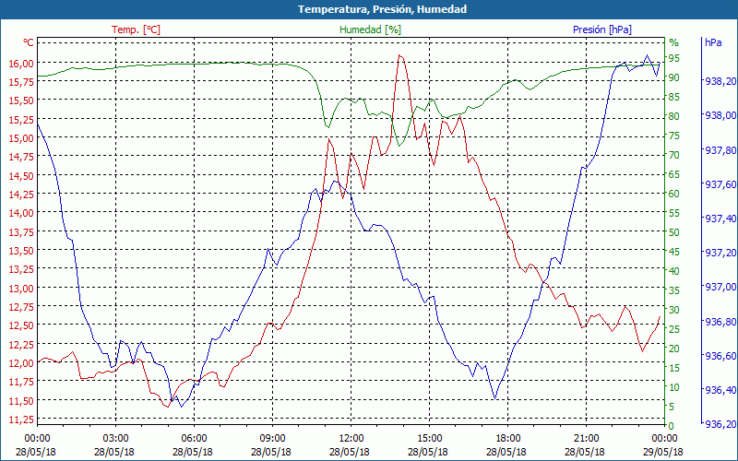
Task: Click the 12,75 temperature axis value
Action: click(x=20, y=307)
